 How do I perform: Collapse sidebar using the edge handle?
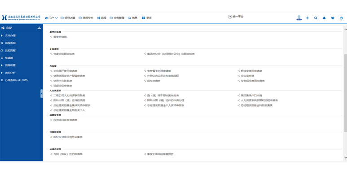(42, 94)
